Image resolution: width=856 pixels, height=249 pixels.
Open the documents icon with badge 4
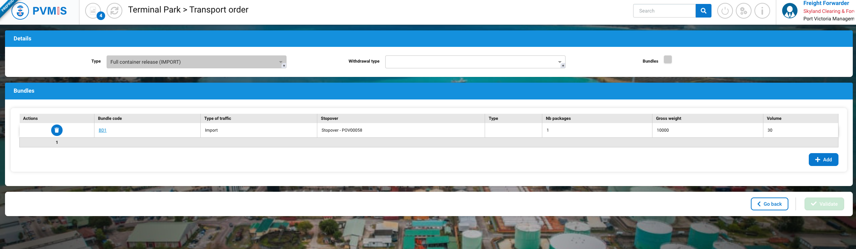(x=93, y=11)
